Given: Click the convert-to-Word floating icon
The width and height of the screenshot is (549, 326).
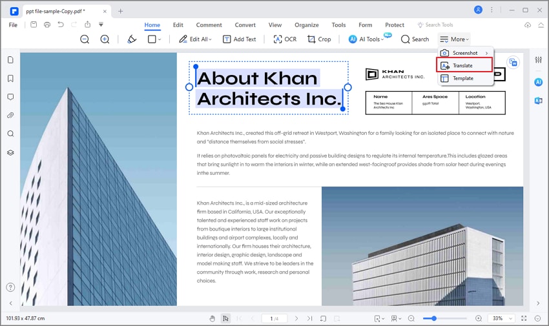Looking at the screenshot, I should (513, 63).
